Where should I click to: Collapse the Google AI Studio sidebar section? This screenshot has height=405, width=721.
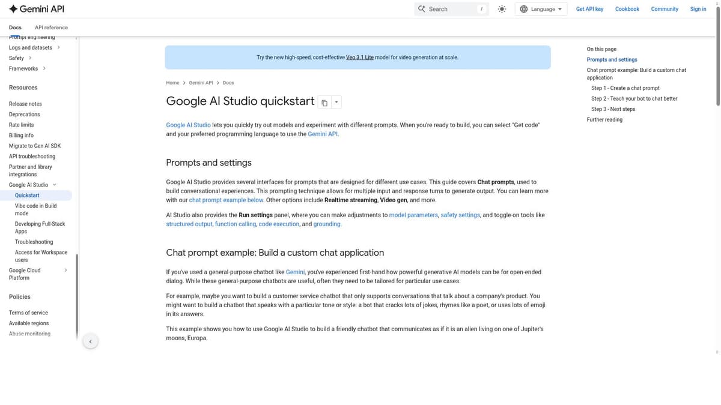click(x=54, y=184)
